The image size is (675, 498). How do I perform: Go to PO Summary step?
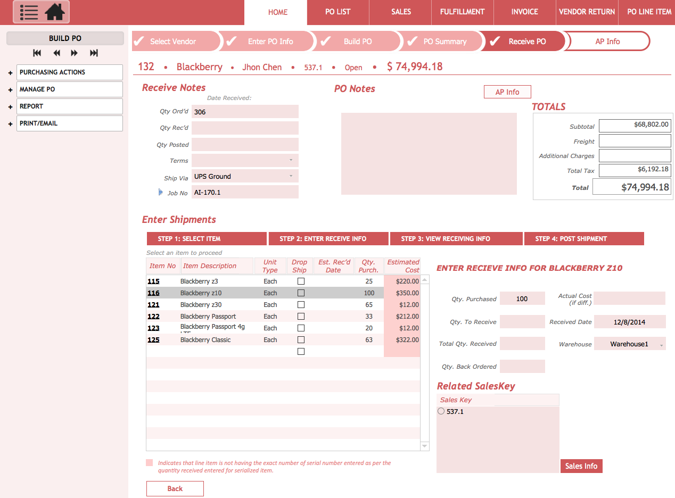(443, 41)
